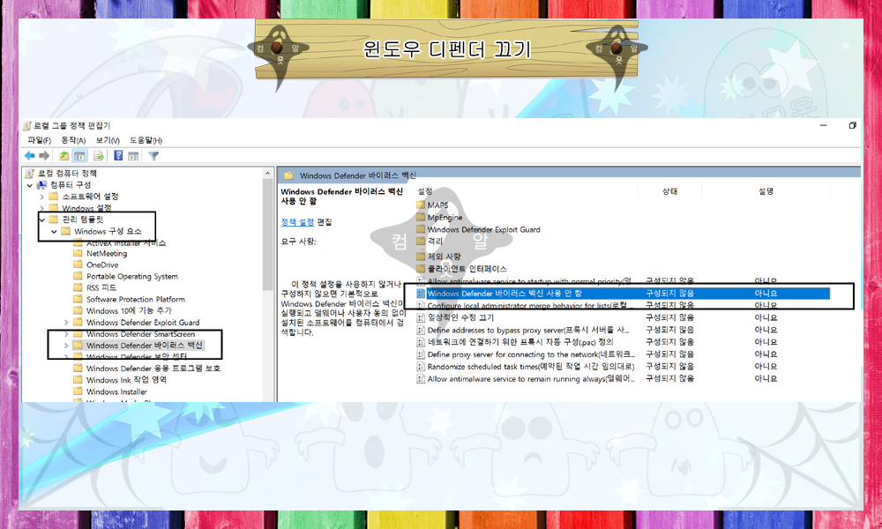Click the gray Forward arrow in toolbar
This screenshot has width=882, height=529.
44,156
